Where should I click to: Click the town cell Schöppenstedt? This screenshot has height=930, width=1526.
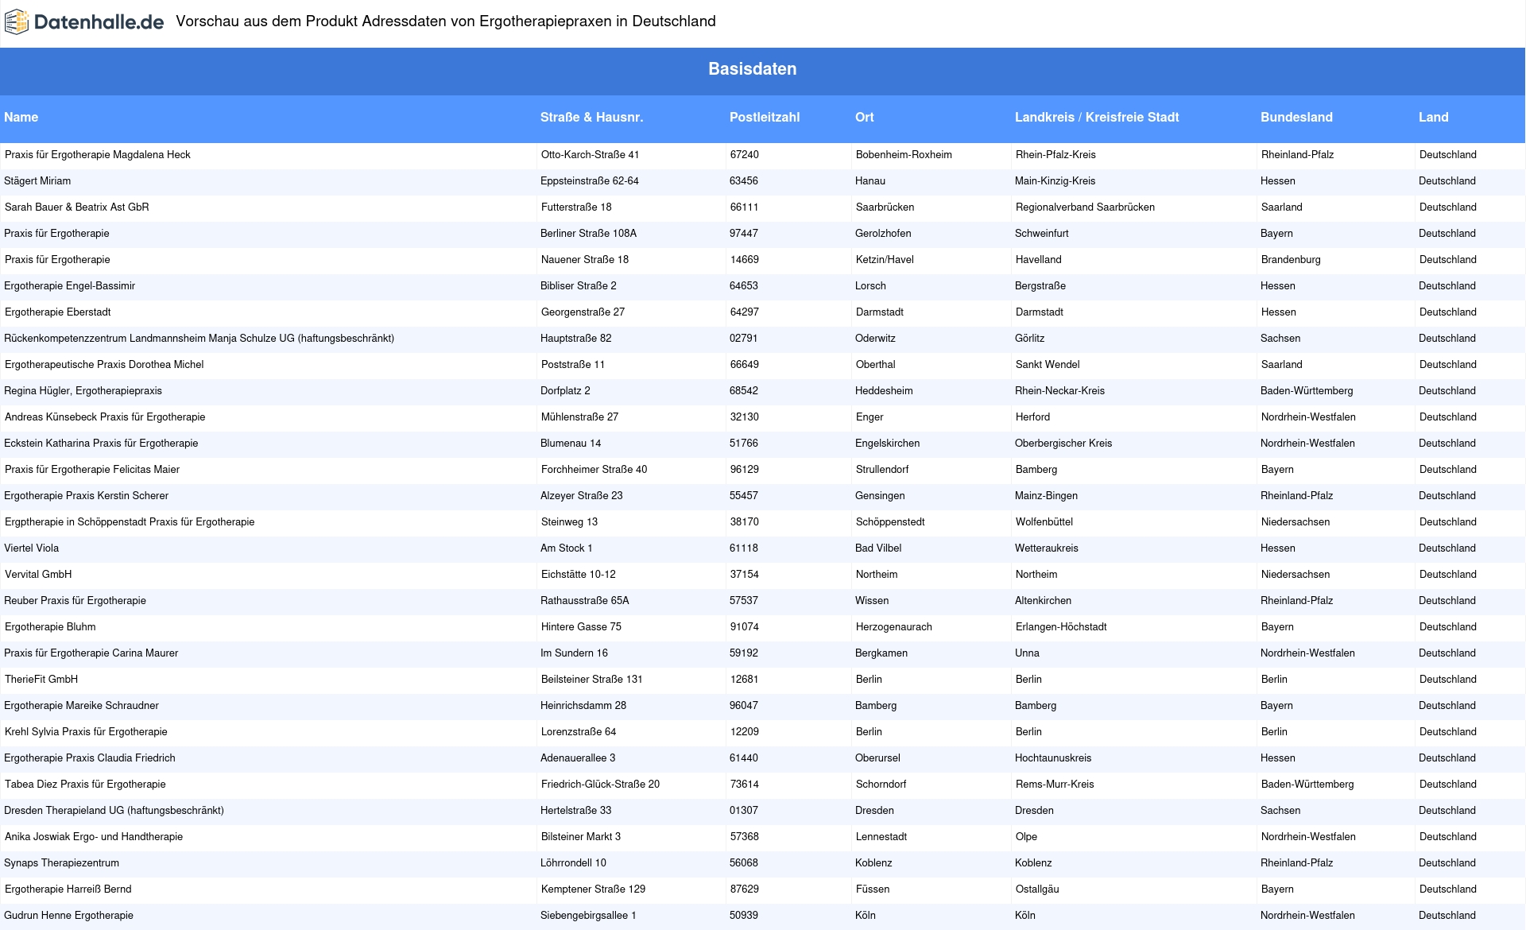(x=890, y=522)
